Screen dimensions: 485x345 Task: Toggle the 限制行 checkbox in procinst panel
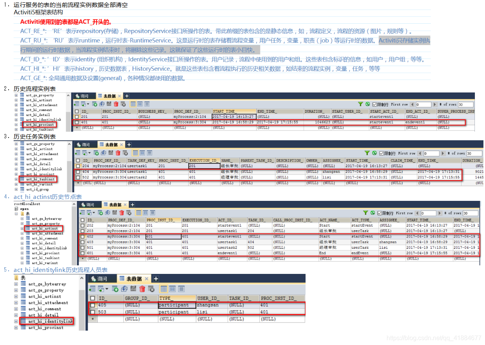pyautogui.click(x=374, y=104)
